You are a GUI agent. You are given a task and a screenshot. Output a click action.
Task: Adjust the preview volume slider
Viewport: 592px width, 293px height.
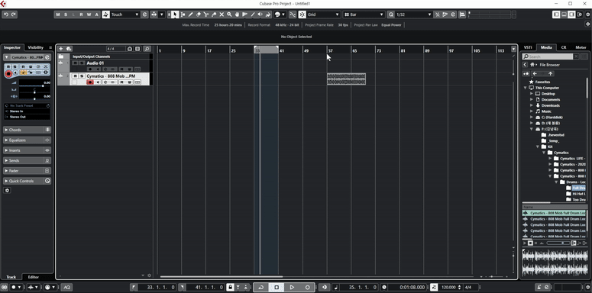(x=558, y=243)
